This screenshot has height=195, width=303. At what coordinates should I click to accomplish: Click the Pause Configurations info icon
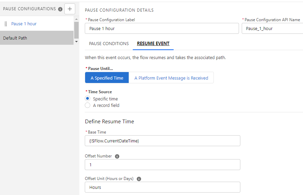[x=60, y=9]
